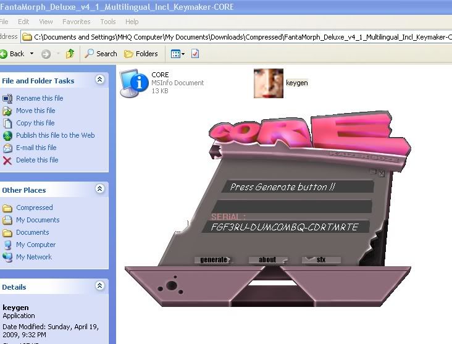
Task: Click the grayed Forward arrow icon
Action: [46, 54]
